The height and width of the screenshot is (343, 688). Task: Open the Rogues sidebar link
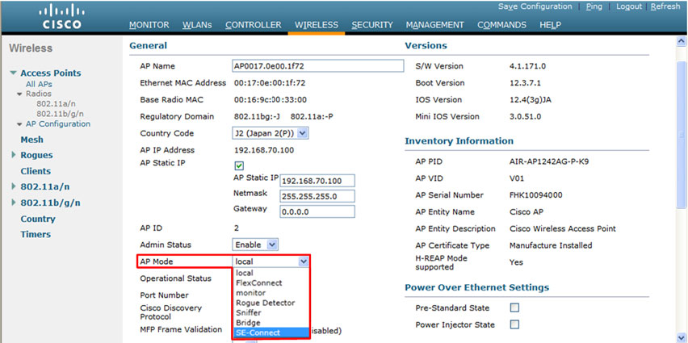point(36,155)
